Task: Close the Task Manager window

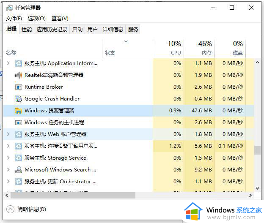Action: coord(251,8)
